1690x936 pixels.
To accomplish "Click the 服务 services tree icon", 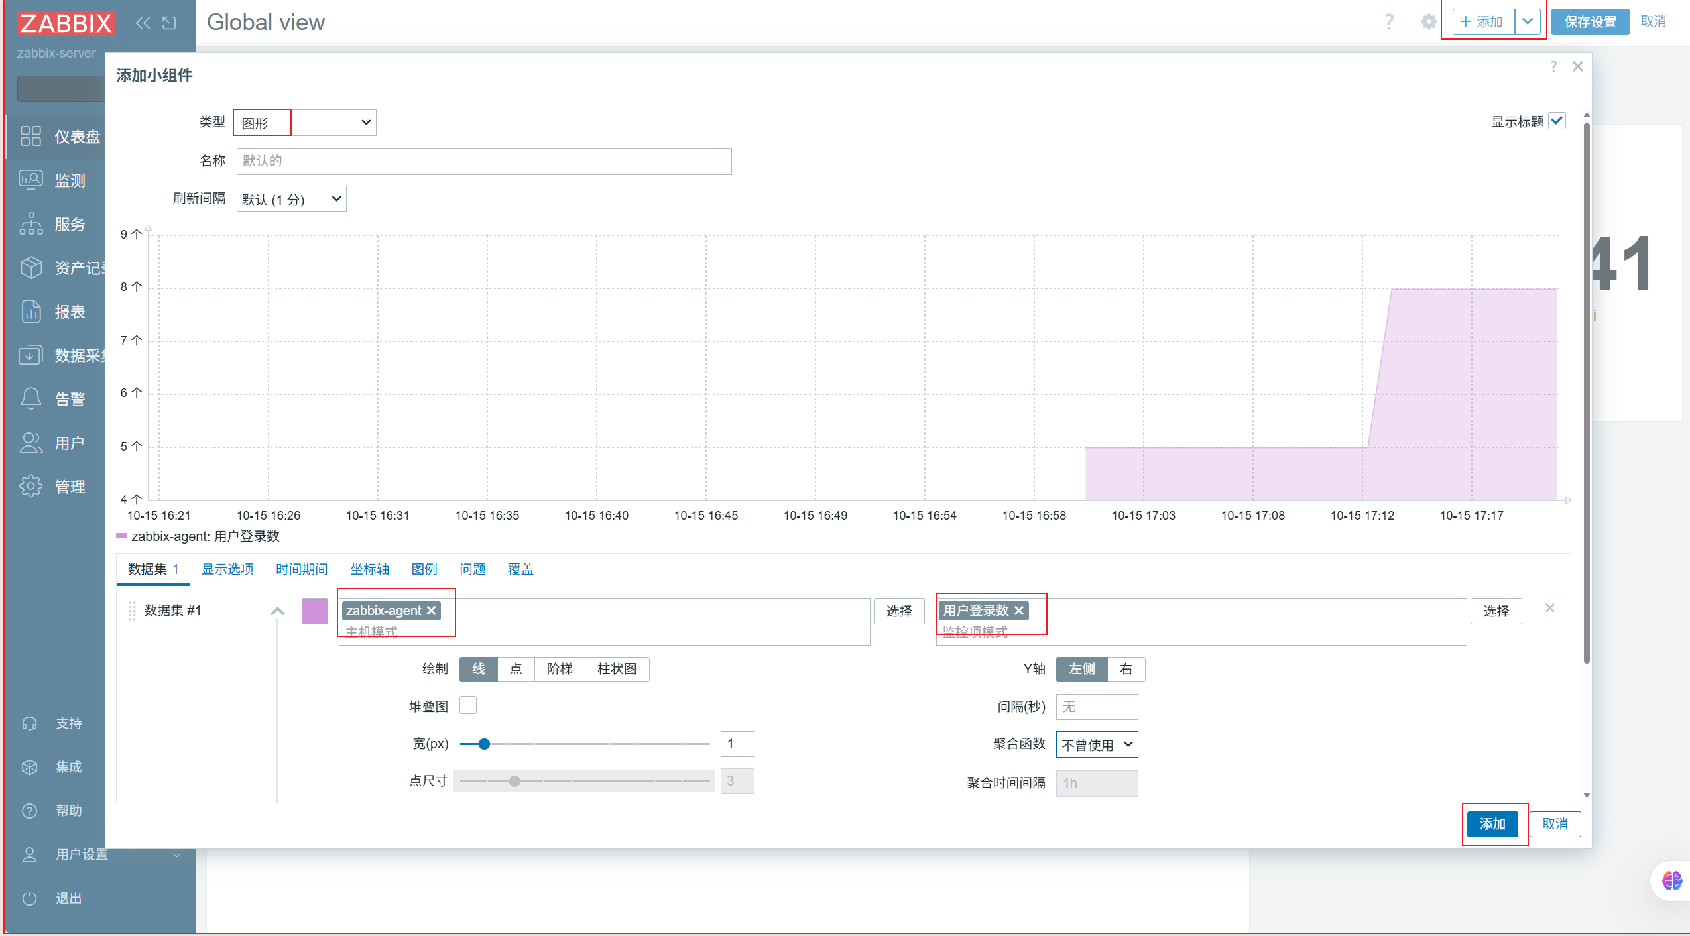I will pos(30,224).
